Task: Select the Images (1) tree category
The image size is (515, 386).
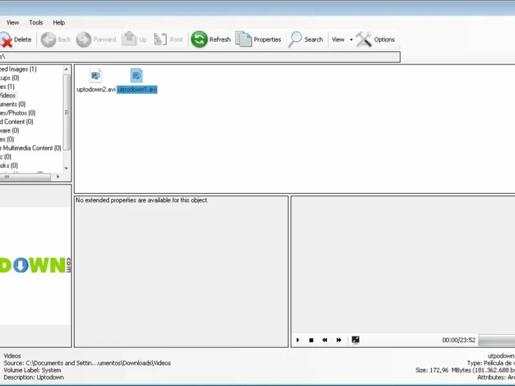Action: (x=18, y=69)
